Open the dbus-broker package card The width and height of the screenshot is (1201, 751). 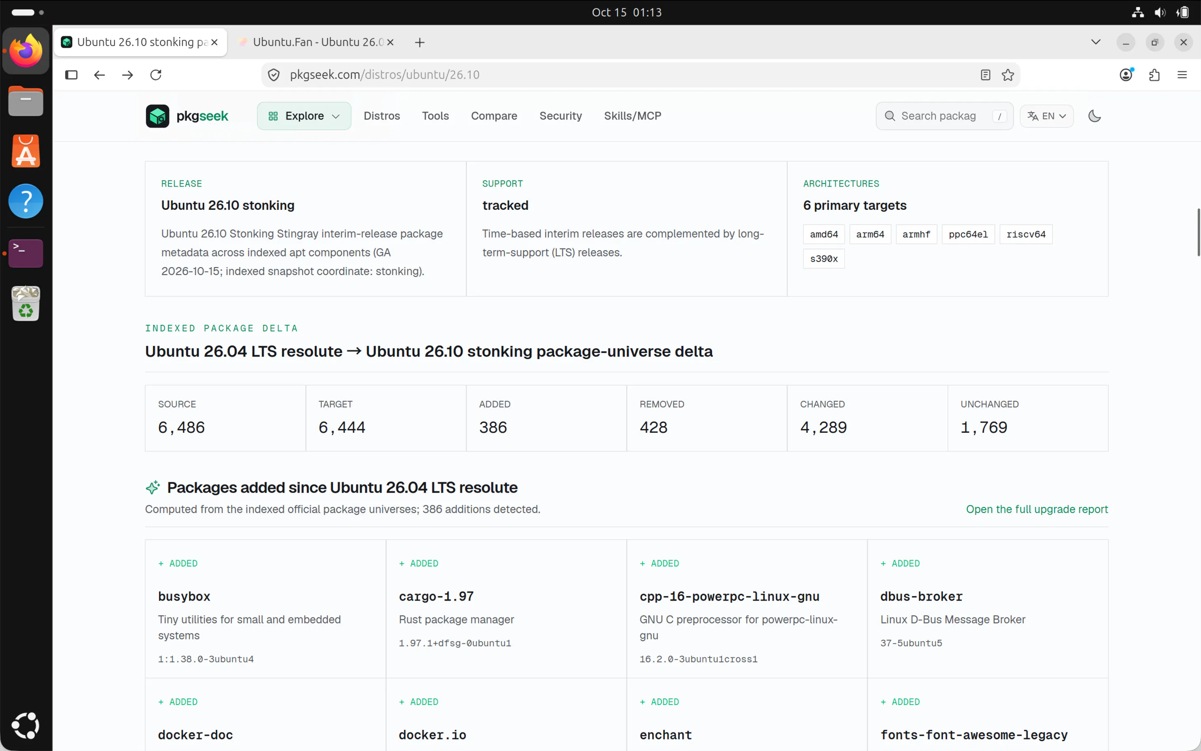tap(988, 609)
